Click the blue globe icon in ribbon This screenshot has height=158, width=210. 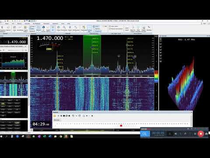(43, 27)
